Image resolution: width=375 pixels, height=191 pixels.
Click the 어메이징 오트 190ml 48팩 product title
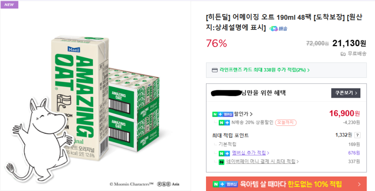(x=283, y=18)
